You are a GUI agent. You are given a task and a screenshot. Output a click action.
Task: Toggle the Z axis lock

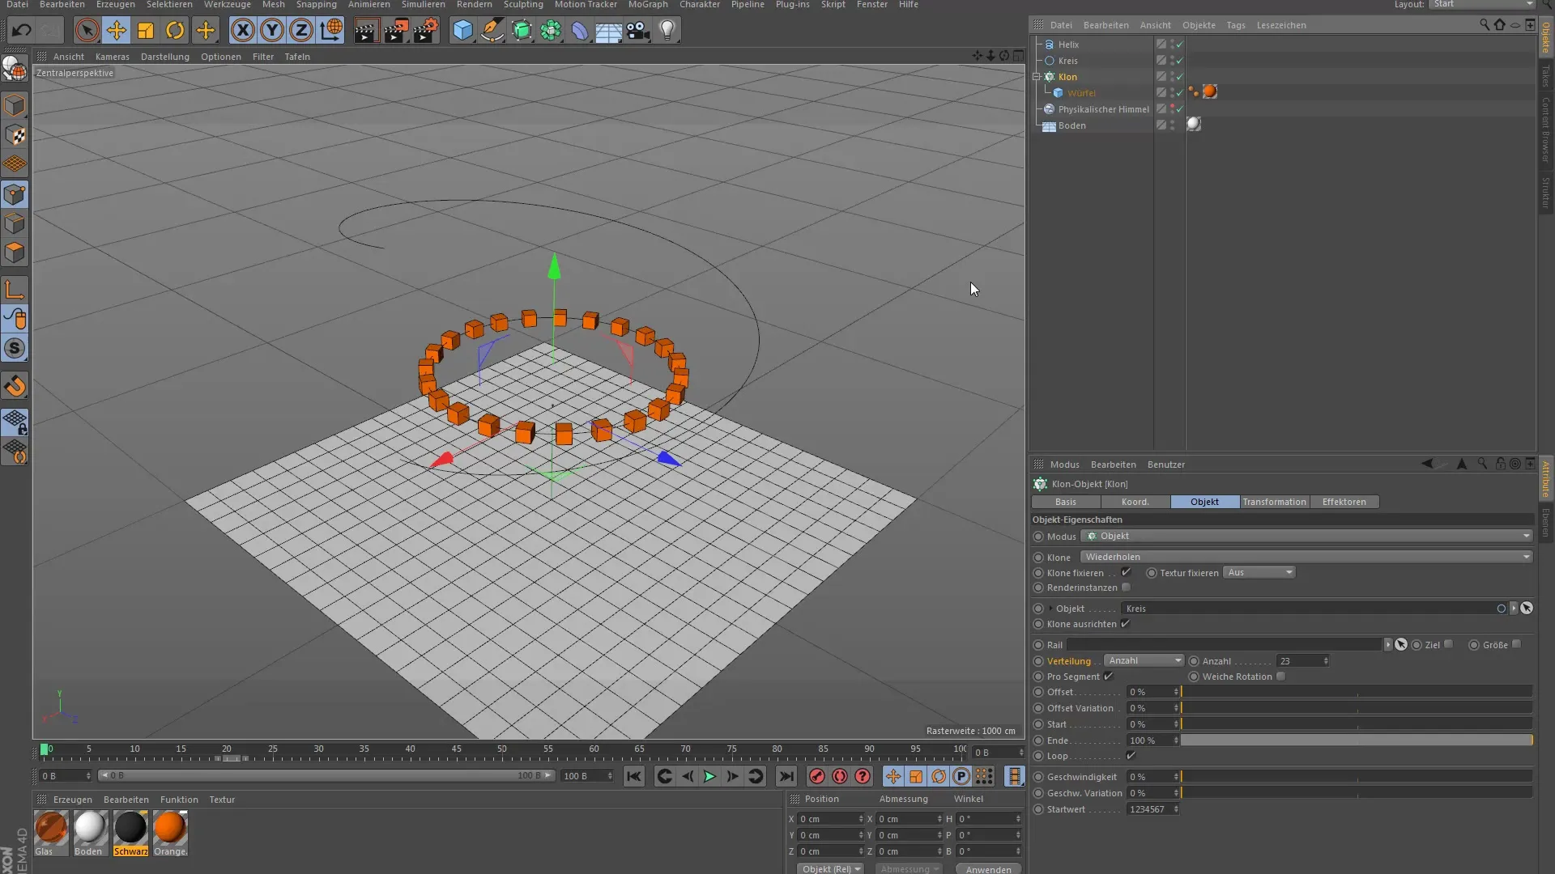tap(300, 31)
